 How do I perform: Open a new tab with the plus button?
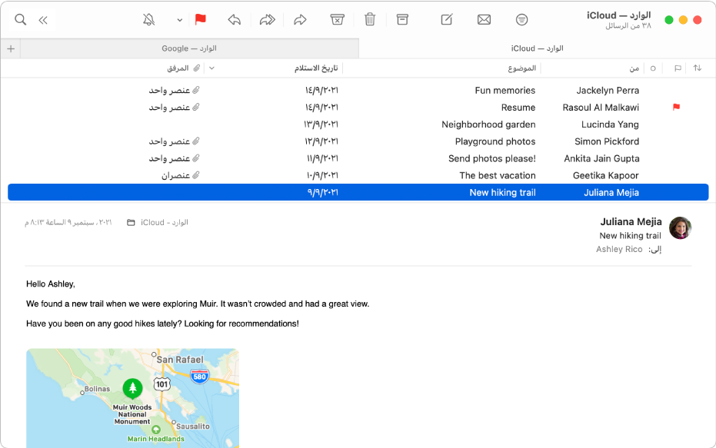(11, 48)
